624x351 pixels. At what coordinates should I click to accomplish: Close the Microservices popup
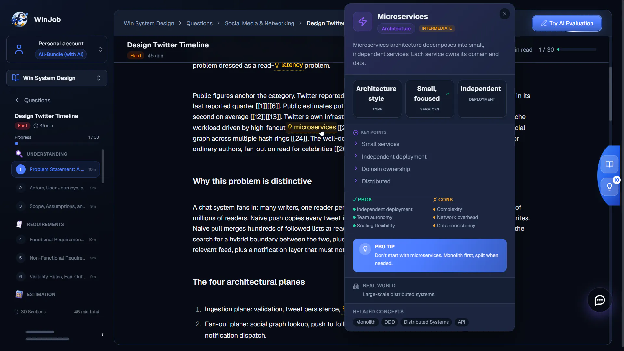504,14
